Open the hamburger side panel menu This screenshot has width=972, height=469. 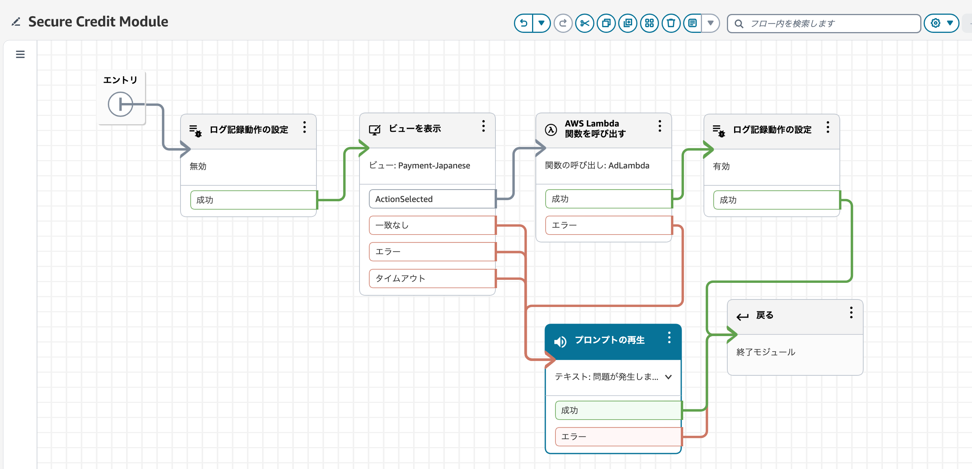click(20, 54)
